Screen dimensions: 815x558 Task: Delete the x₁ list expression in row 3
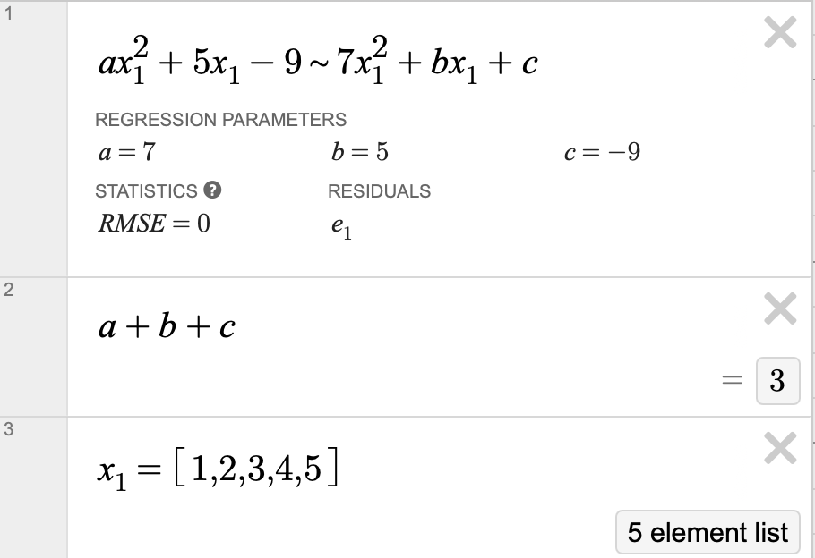[x=780, y=448]
